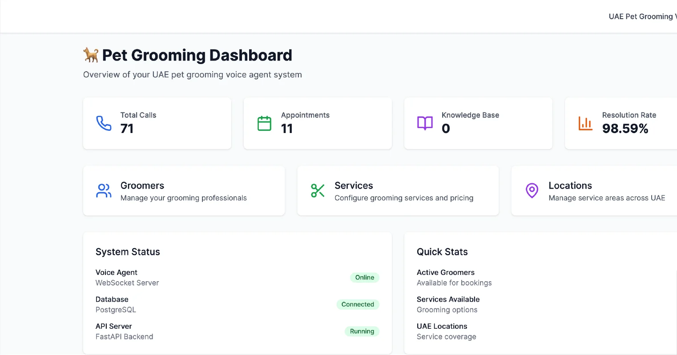Click the WebSocket Server text
This screenshot has width=677, height=355.
(x=127, y=283)
